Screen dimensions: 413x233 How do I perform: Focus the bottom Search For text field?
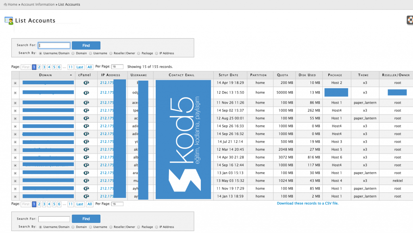pos(54,219)
